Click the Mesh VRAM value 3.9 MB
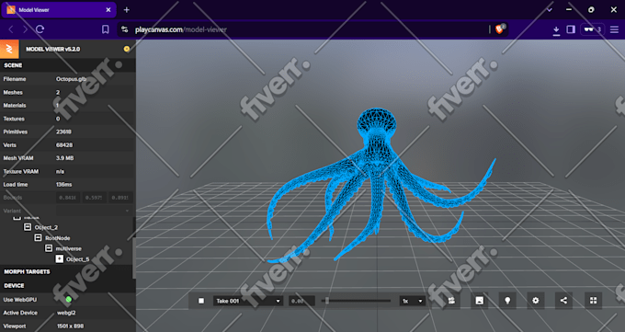The image size is (625, 332). click(64, 158)
